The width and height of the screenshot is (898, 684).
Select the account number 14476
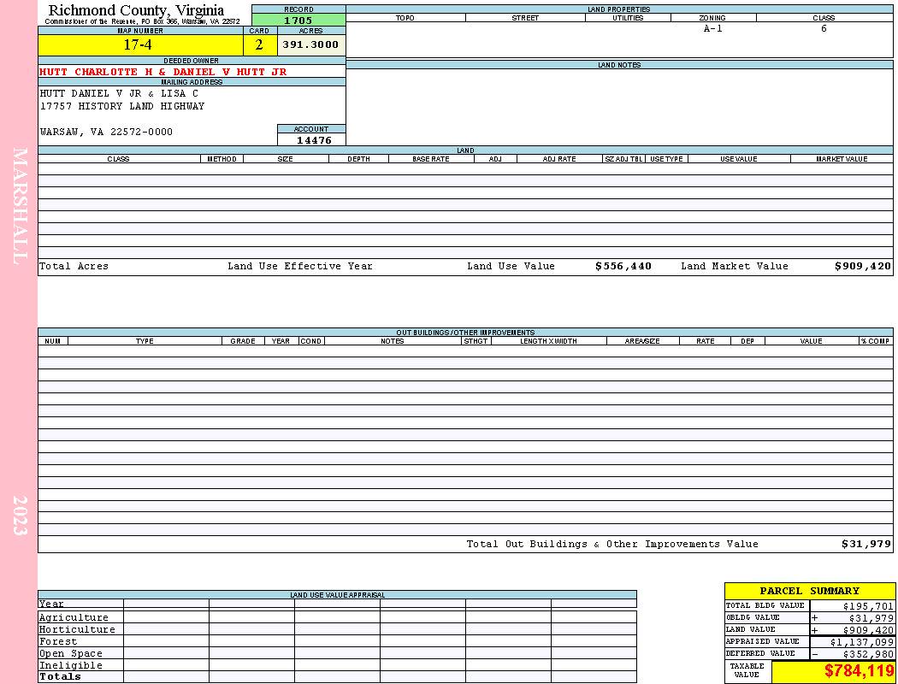(314, 140)
